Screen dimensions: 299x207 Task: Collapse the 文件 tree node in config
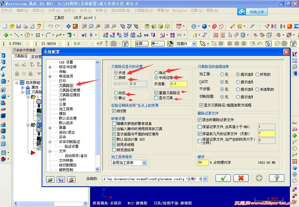pyautogui.click(x=50, y=151)
